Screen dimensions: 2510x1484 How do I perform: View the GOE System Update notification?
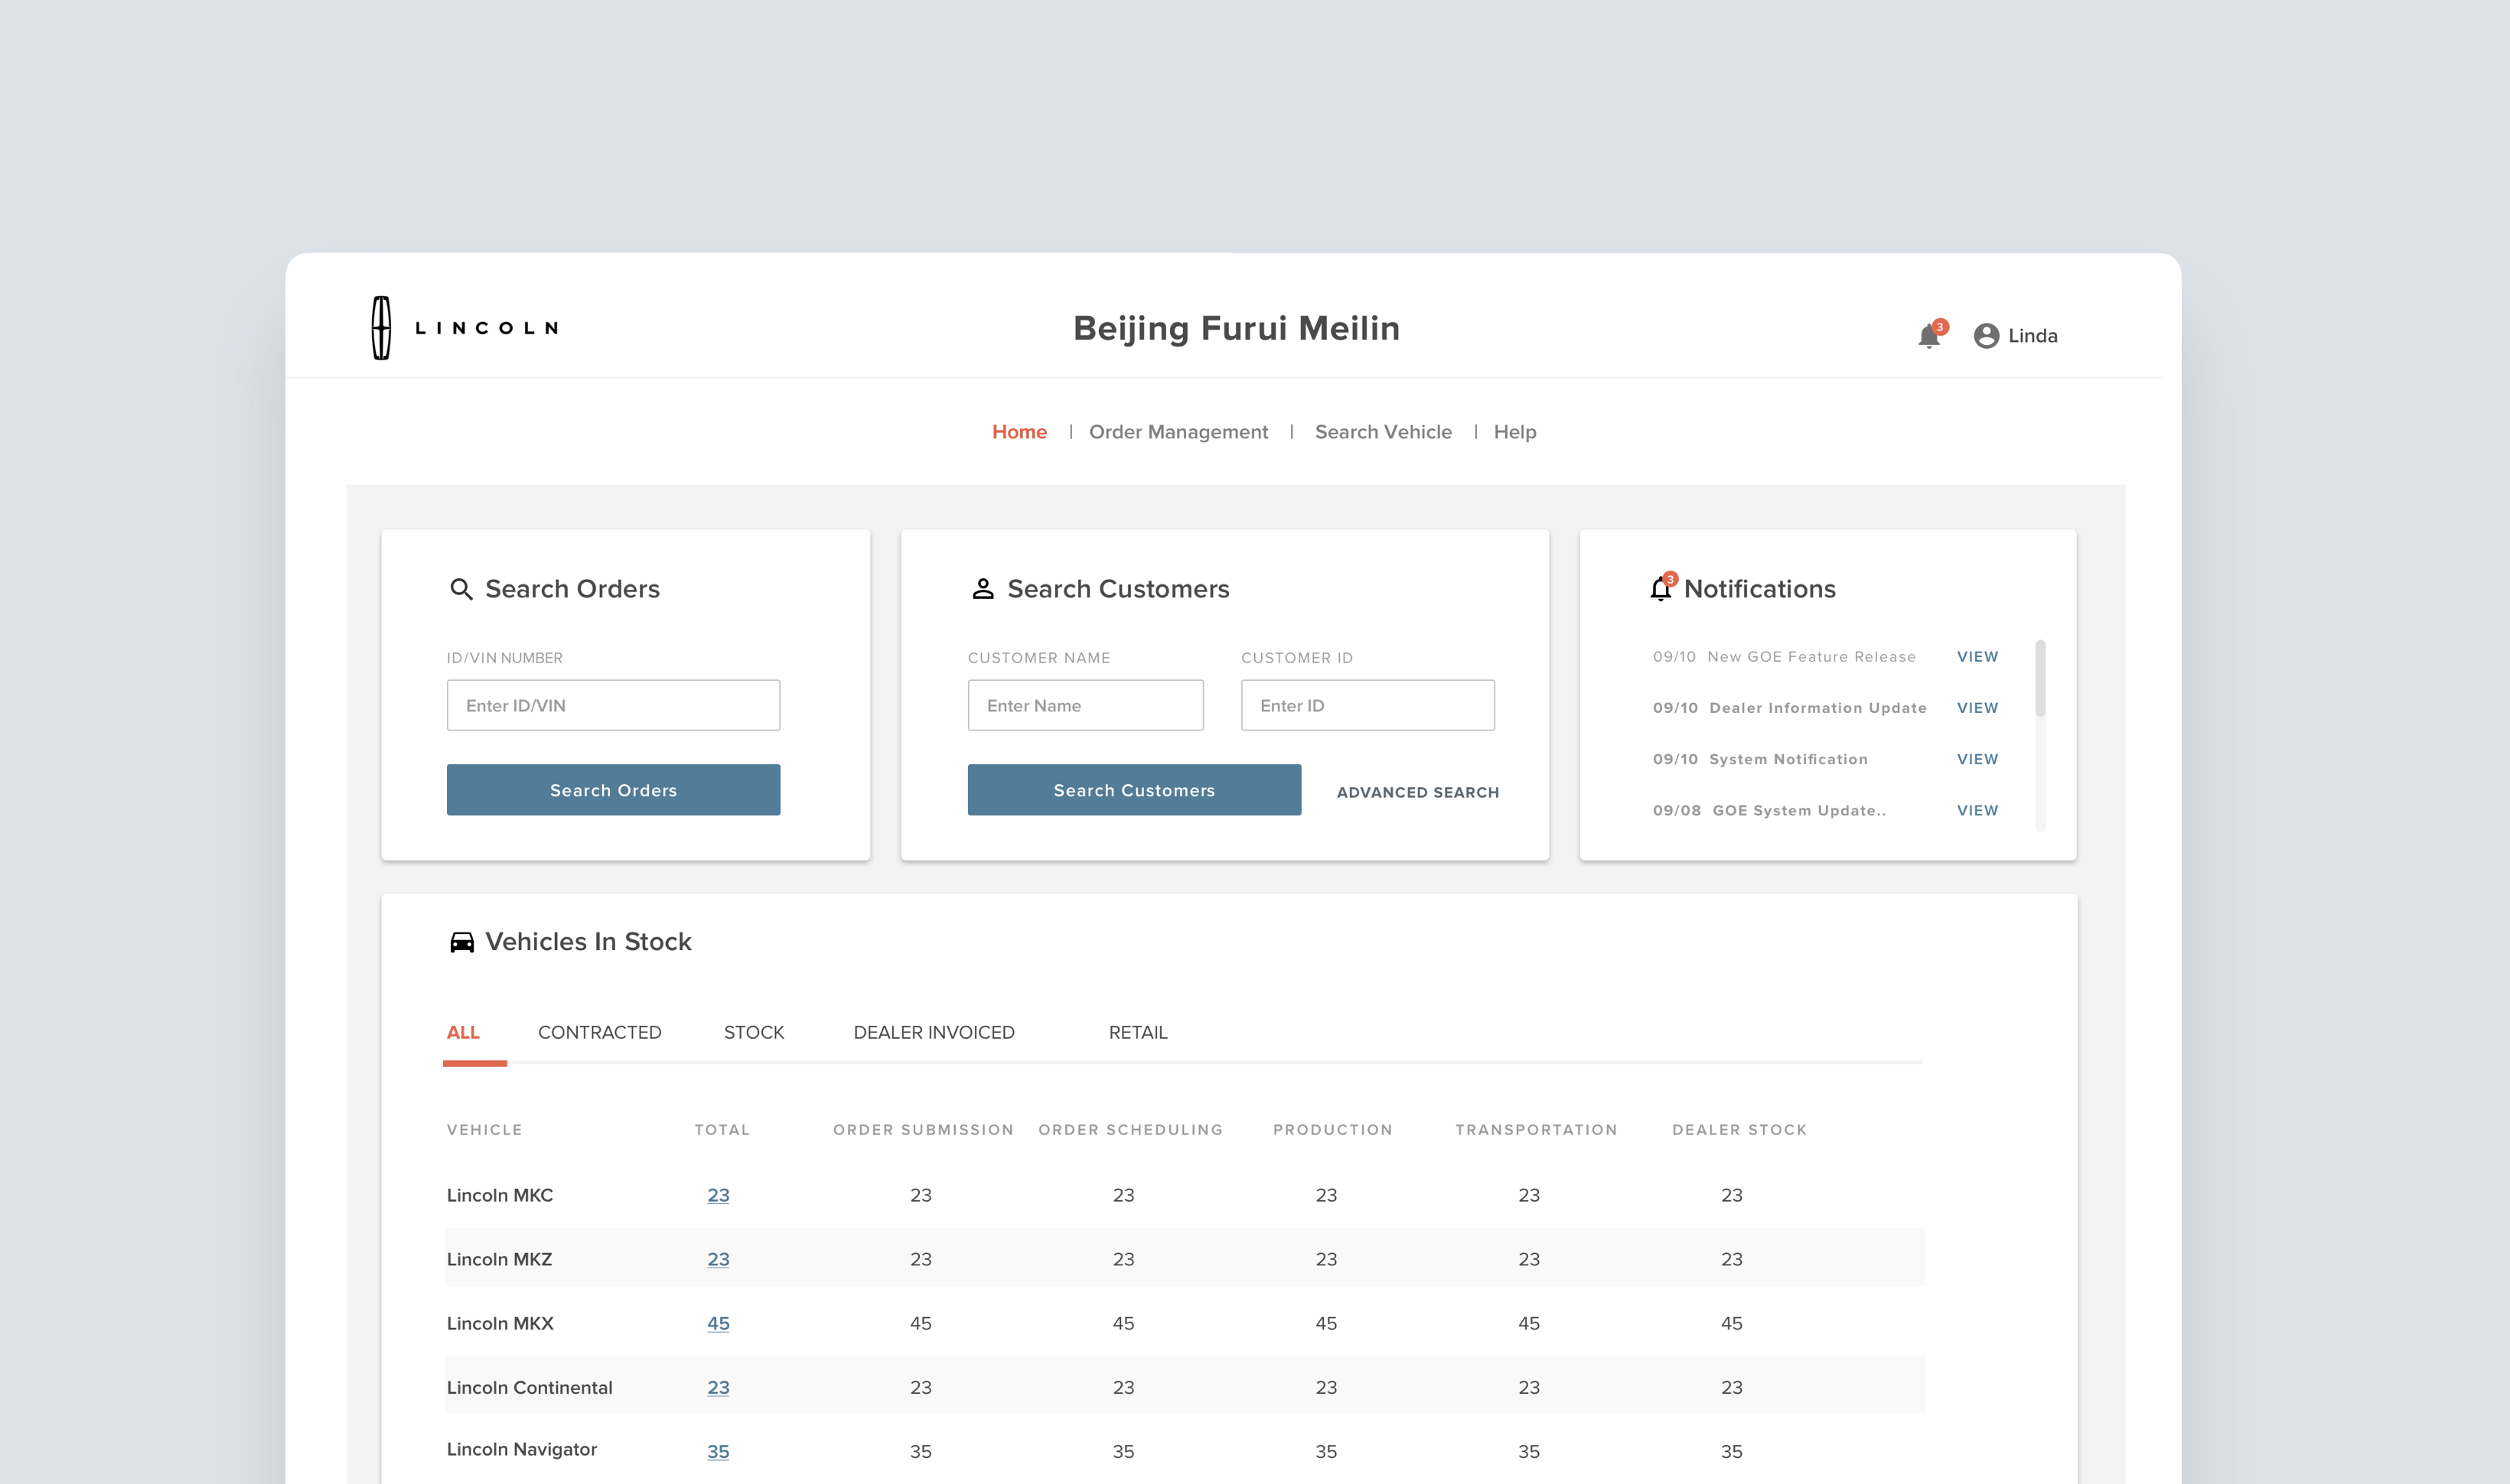coord(1977,810)
